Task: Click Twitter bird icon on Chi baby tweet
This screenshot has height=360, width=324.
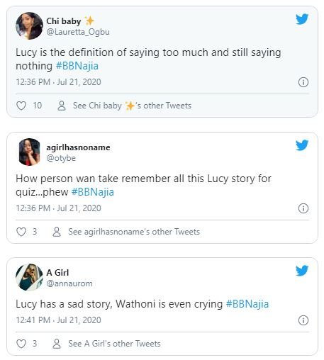Action: [x=302, y=19]
